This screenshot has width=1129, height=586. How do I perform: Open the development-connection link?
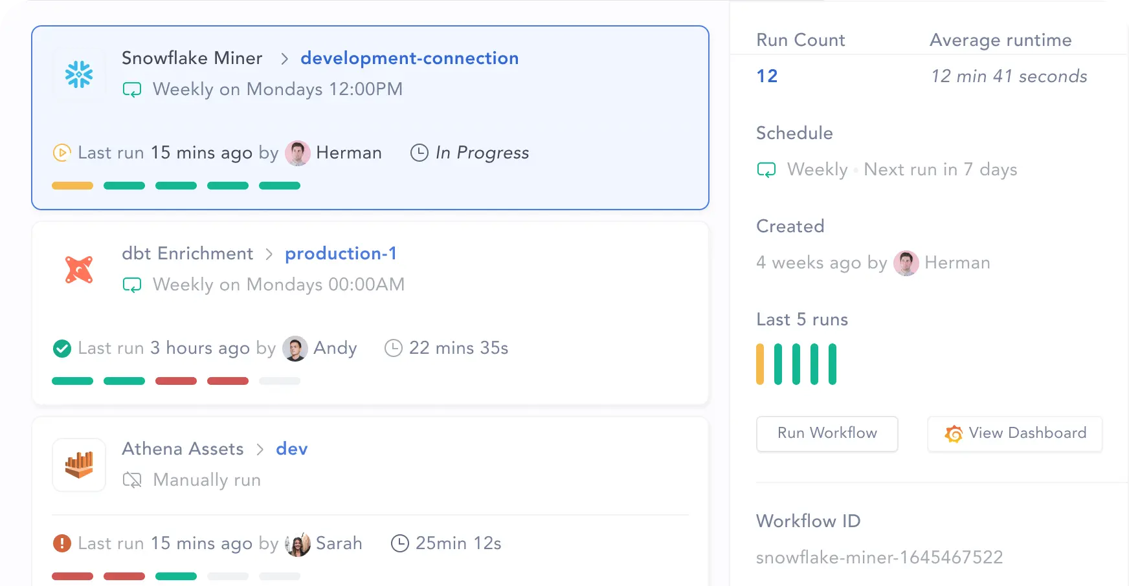pyautogui.click(x=410, y=58)
